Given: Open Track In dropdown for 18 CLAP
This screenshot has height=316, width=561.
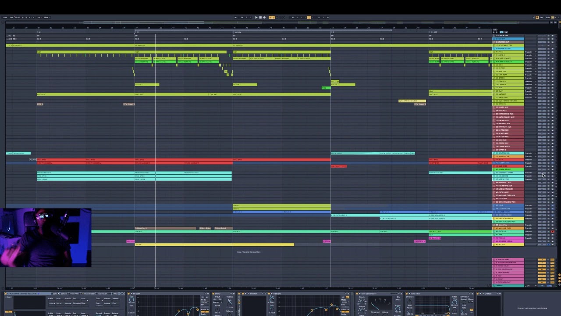Looking at the screenshot, I should (x=531, y=91).
